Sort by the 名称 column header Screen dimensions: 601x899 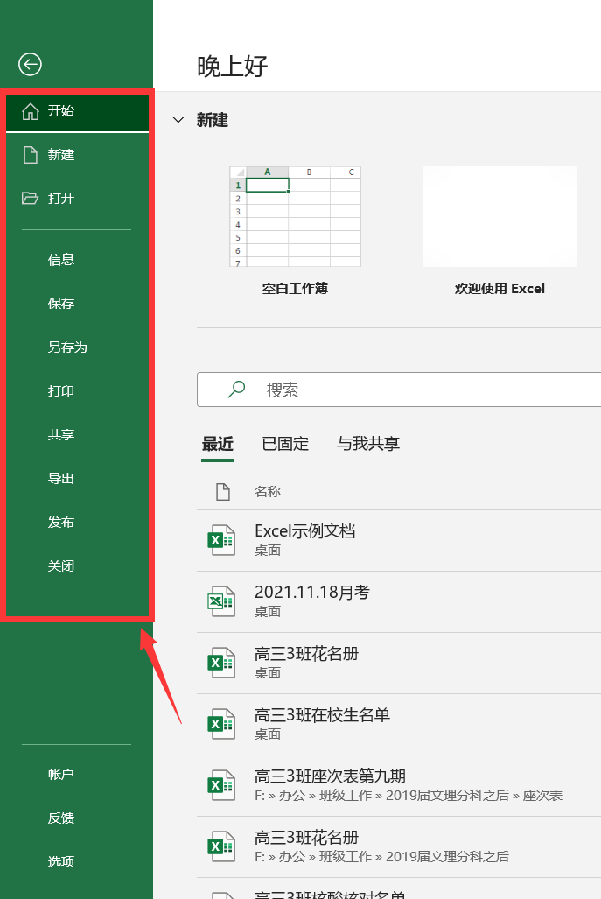[x=268, y=491]
